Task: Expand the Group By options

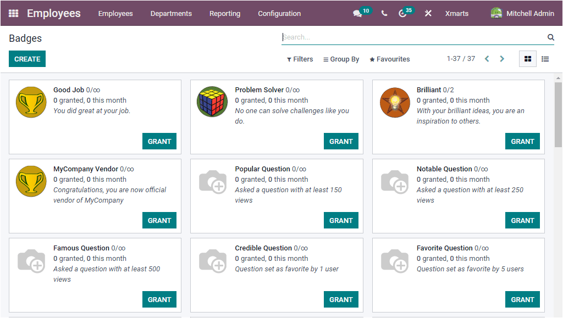Action: click(341, 59)
